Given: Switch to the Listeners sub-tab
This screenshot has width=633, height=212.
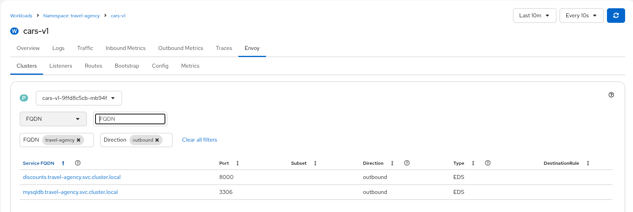Looking at the screenshot, I should pos(61,66).
